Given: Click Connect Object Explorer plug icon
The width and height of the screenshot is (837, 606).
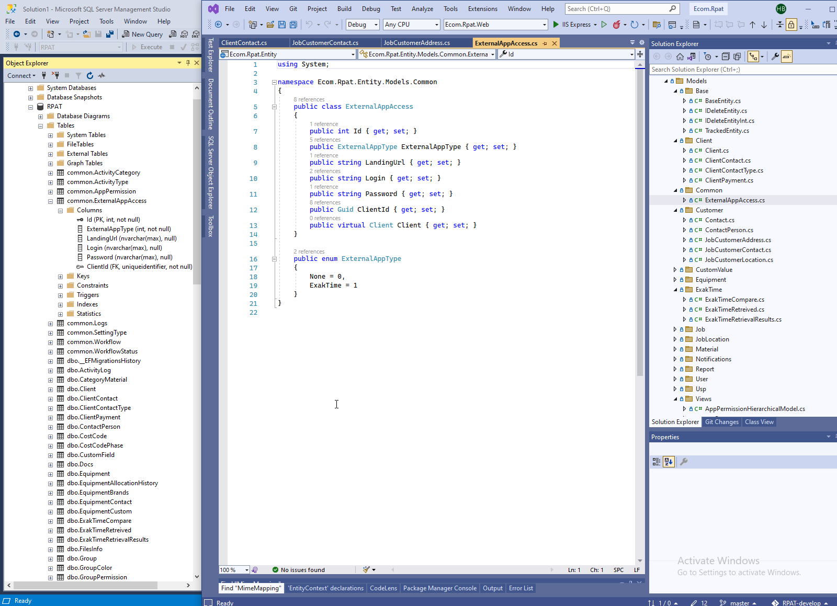Looking at the screenshot, I should coord(44,75).
